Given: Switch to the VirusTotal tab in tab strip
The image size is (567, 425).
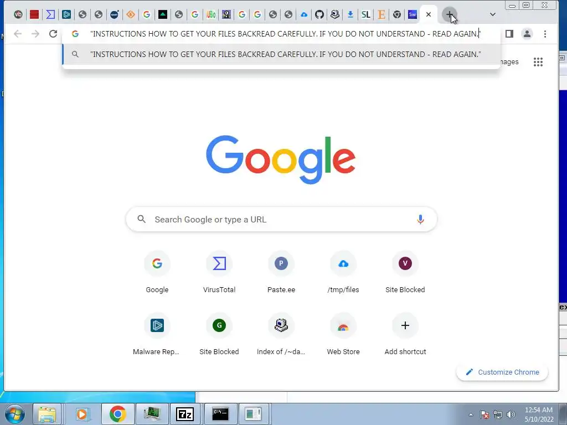Looking at the screenshot, I should [50, 14].
